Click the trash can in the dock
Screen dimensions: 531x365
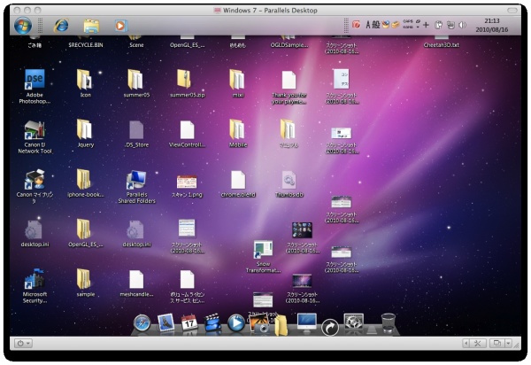[x=389, y=322]
